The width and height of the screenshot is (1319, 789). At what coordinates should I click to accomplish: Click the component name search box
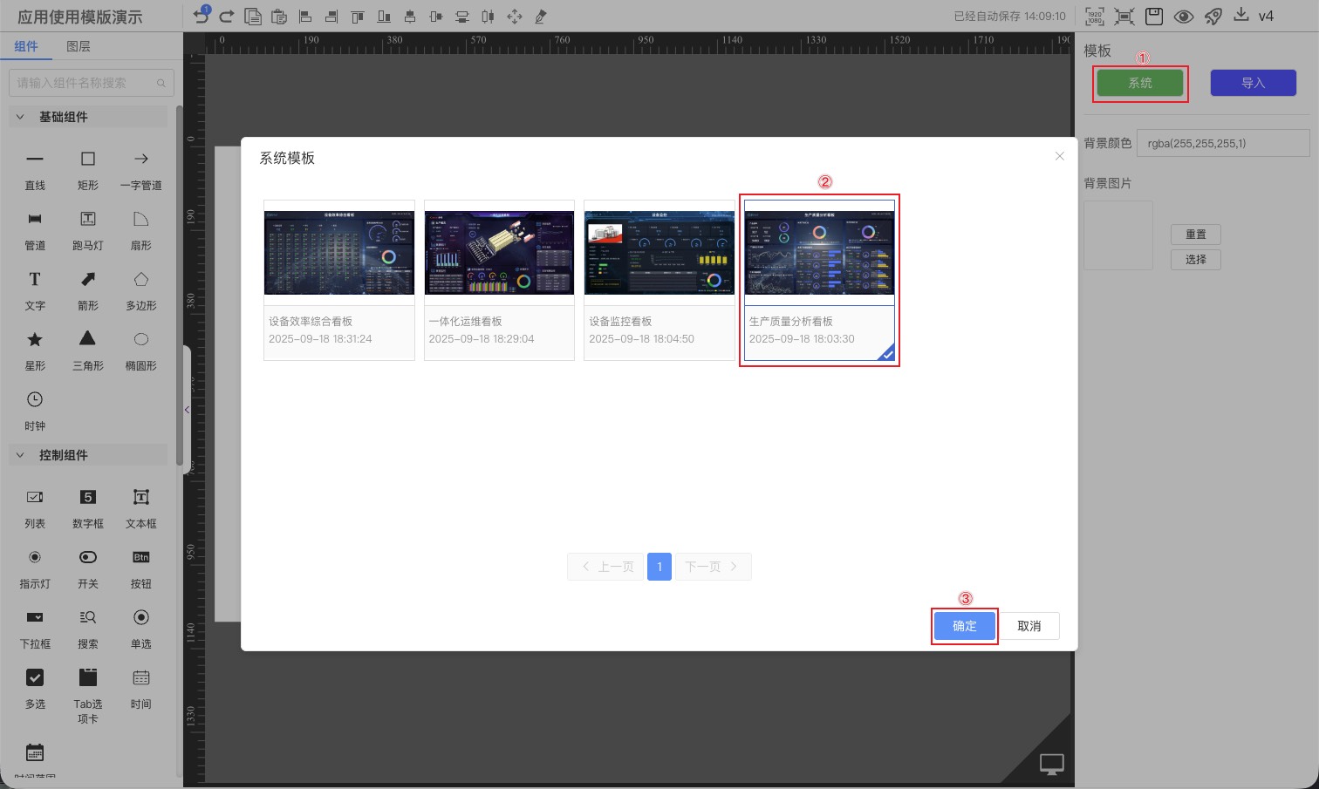85,83
